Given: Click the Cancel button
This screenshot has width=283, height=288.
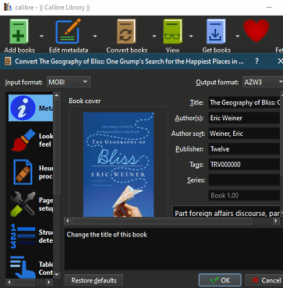Looking at the screenshot, I should pyautogui.click(x=265, y=280).
